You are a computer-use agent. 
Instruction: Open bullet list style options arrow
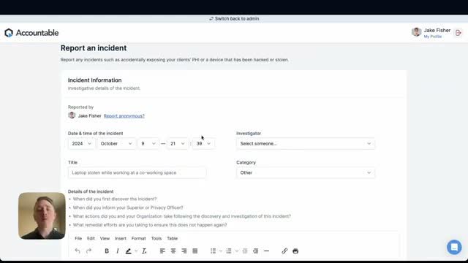point(221,251)
